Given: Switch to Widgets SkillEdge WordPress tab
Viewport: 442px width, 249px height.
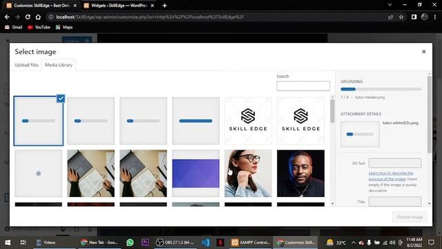Looking at the screenshot, I should (x=118, y=6).
